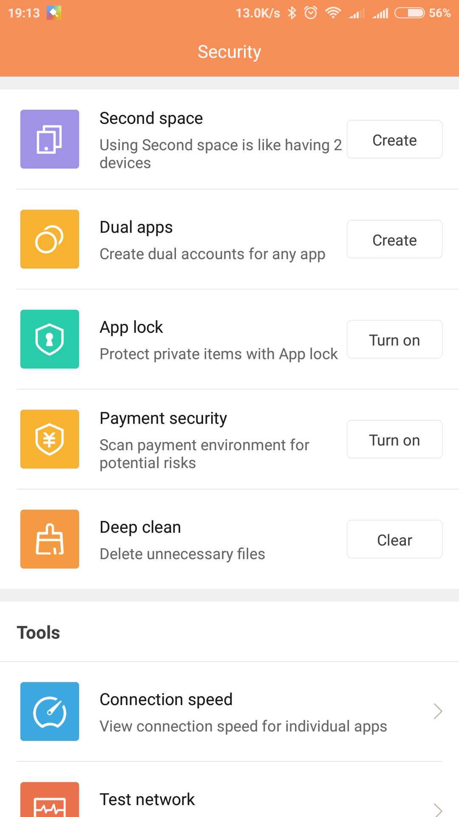
Task: Tap the Deep clean brush icon
Action: click(x=50, y=539)
